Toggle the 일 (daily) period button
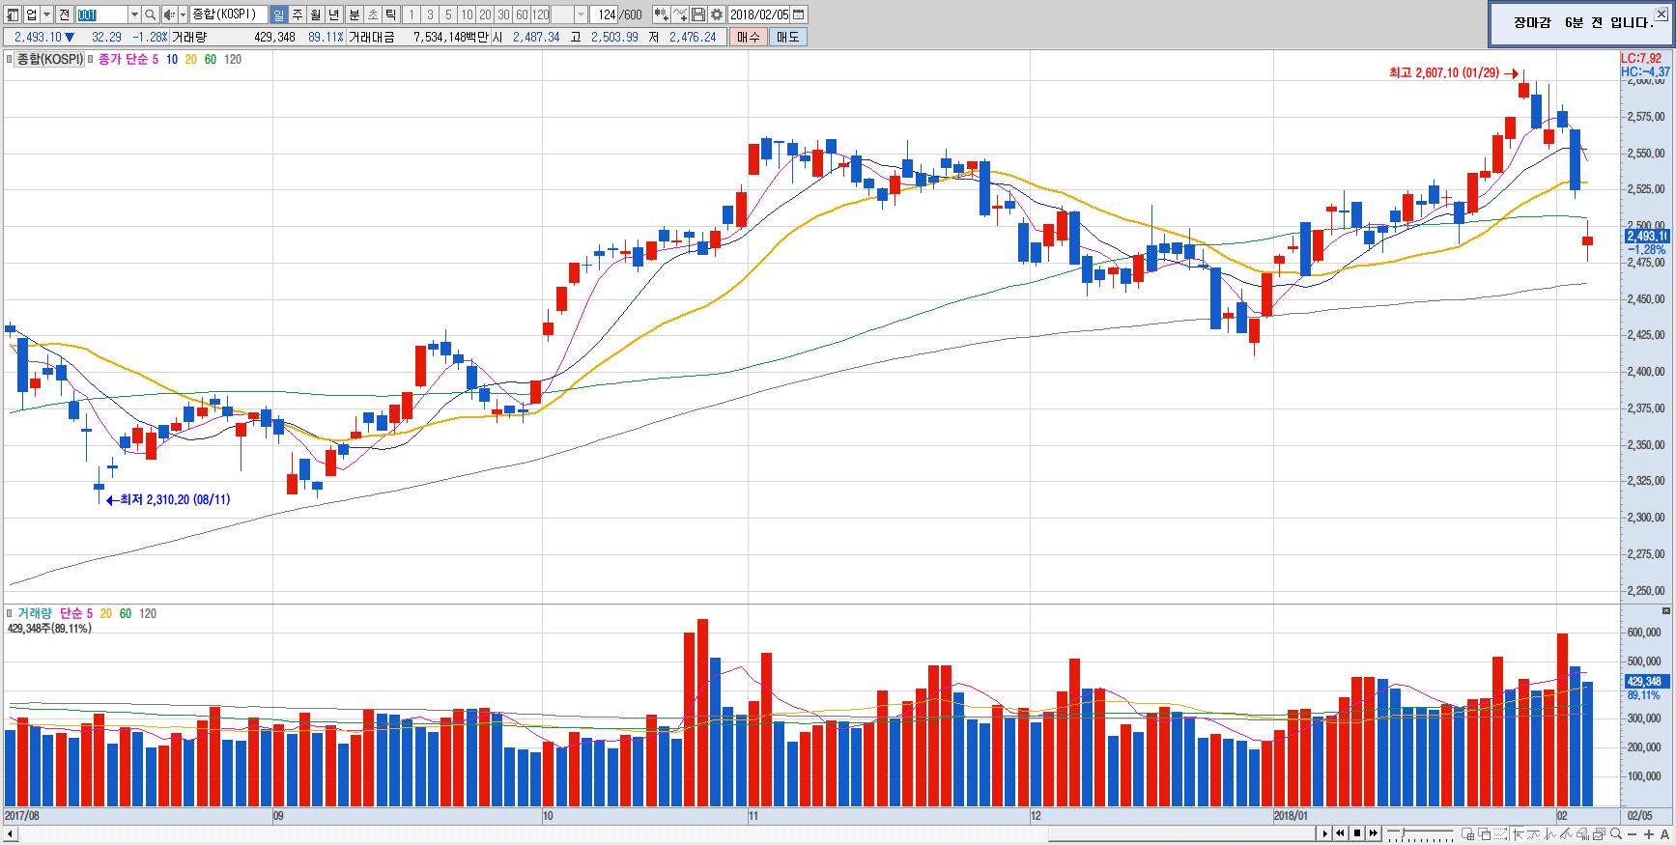 point(278,14)
